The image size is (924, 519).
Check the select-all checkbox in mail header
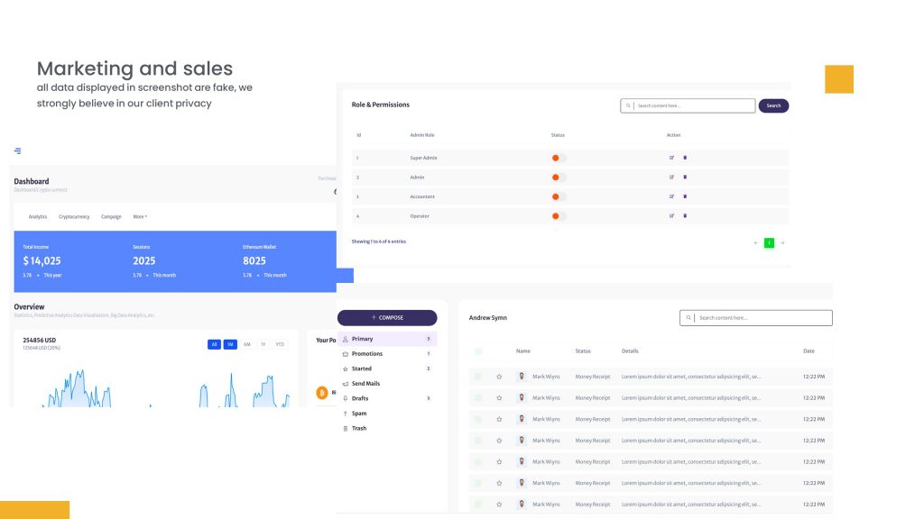coord(478,351)
